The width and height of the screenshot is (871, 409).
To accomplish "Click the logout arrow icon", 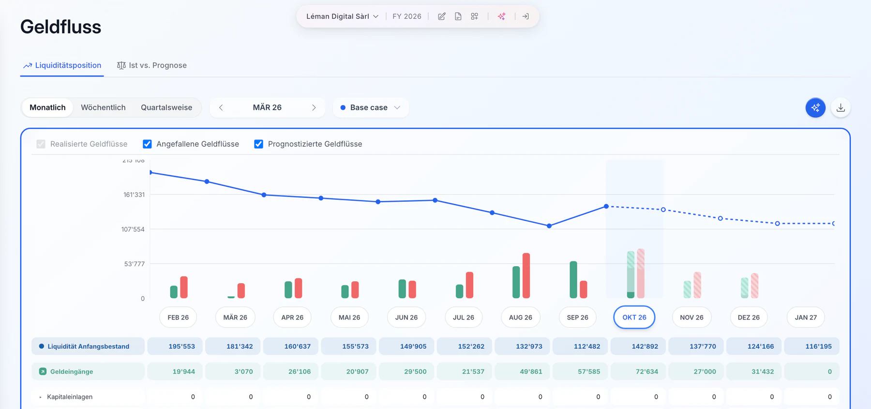I will pos(526,16).
